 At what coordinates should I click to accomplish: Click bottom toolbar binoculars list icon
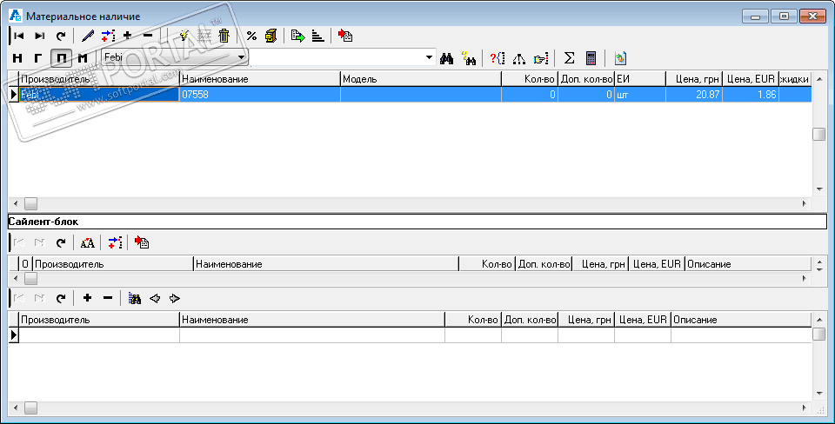(135, 298)
